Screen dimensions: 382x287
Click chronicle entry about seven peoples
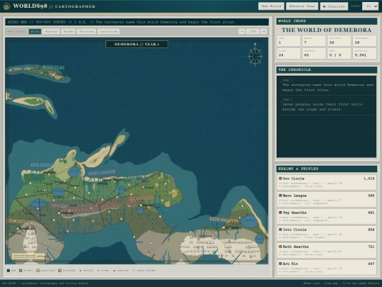click(327, 105)
